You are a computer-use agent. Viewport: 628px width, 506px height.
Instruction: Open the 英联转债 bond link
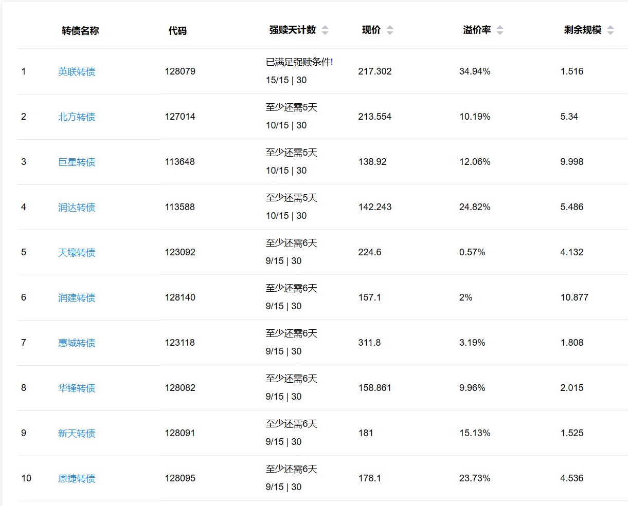click(x=77, y=72)
